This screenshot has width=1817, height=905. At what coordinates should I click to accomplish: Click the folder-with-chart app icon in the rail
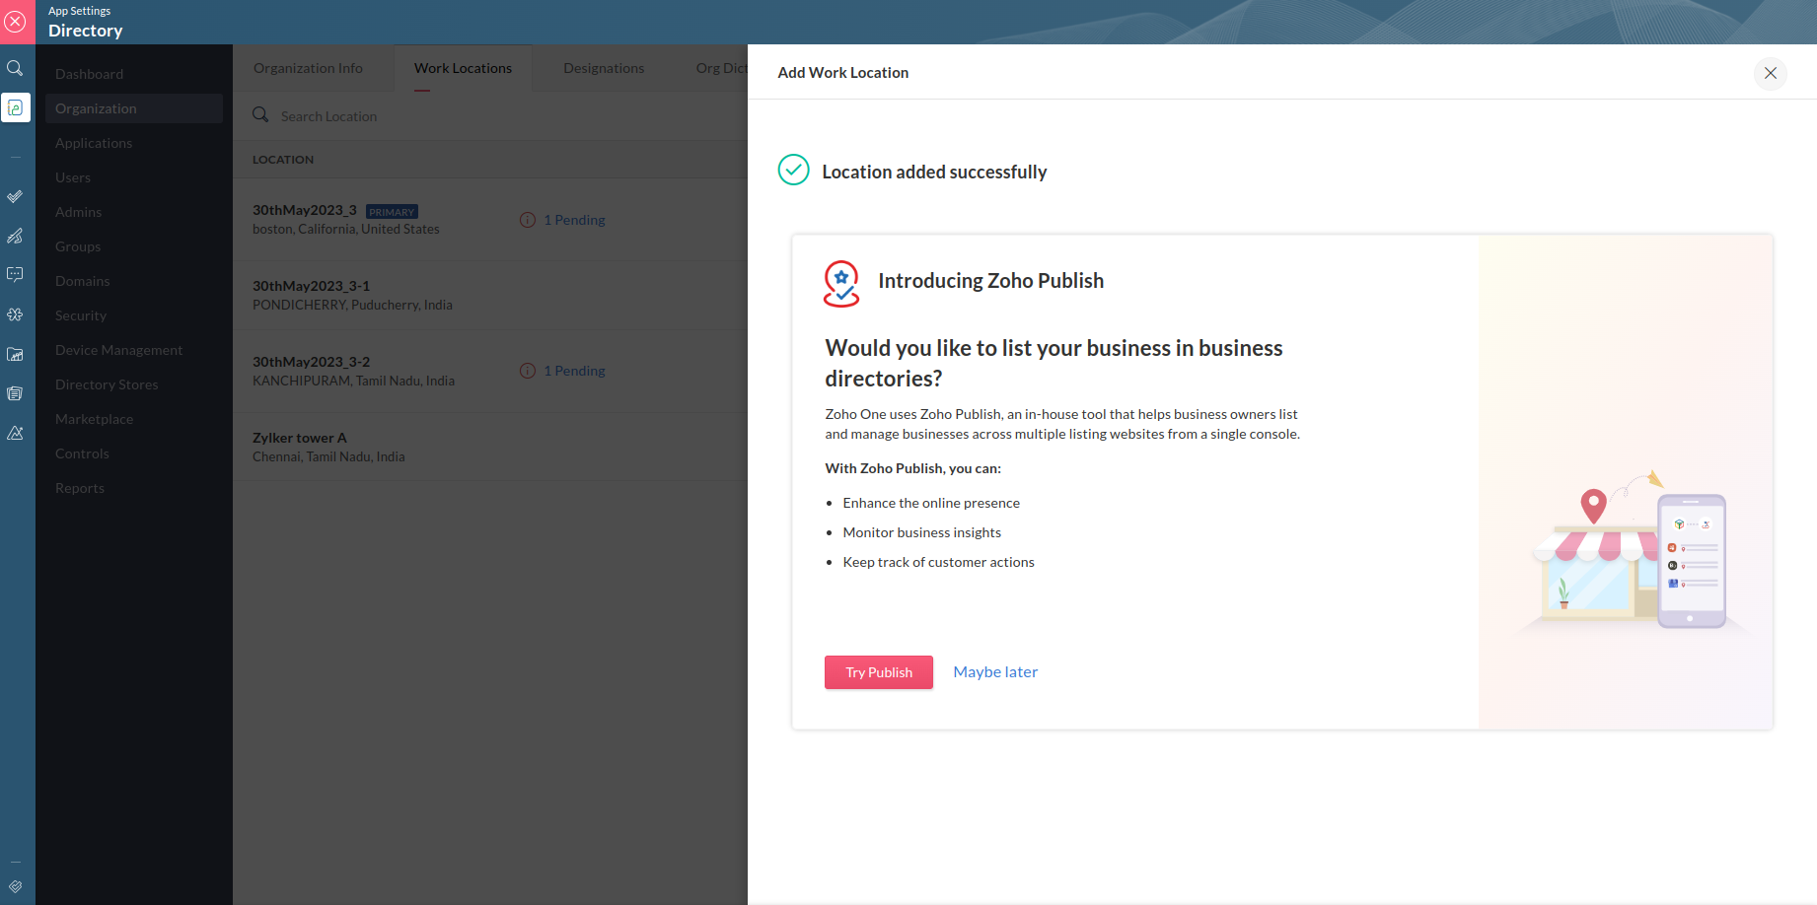(15, 354)
